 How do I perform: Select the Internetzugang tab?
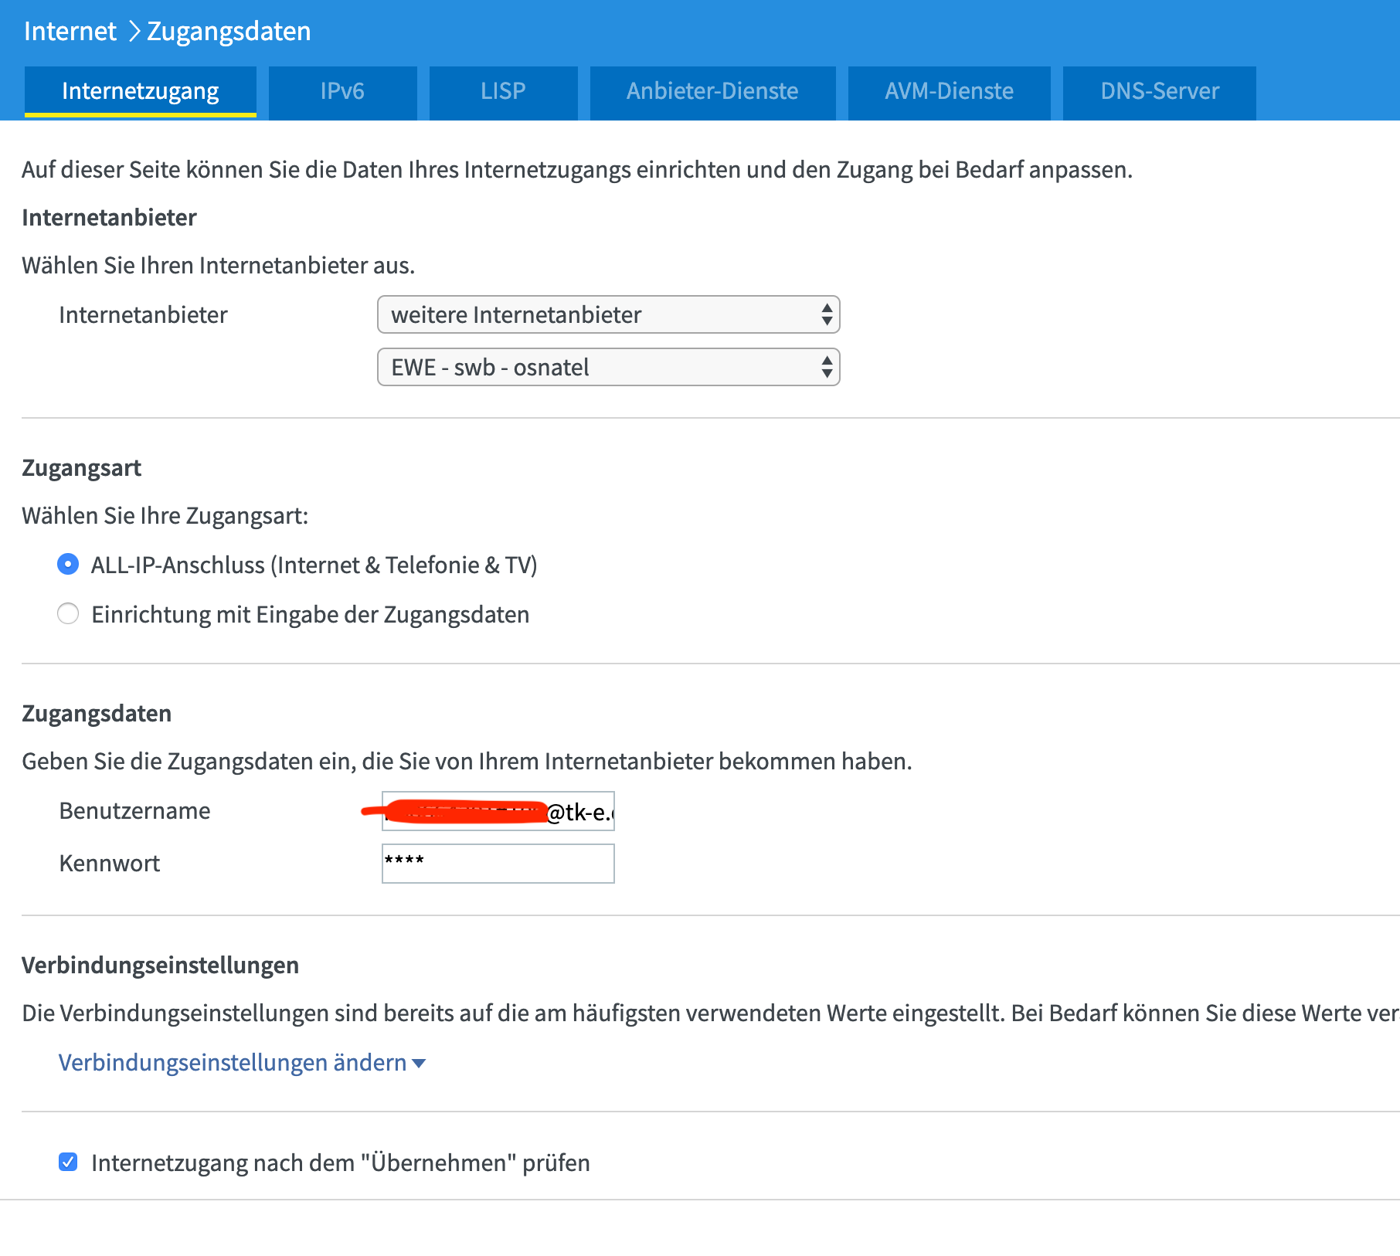140,90
